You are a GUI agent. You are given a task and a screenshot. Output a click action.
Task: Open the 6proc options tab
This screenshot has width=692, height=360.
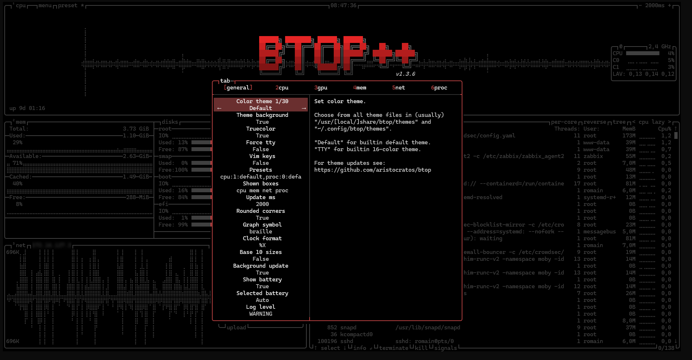[x=439, y=88]
